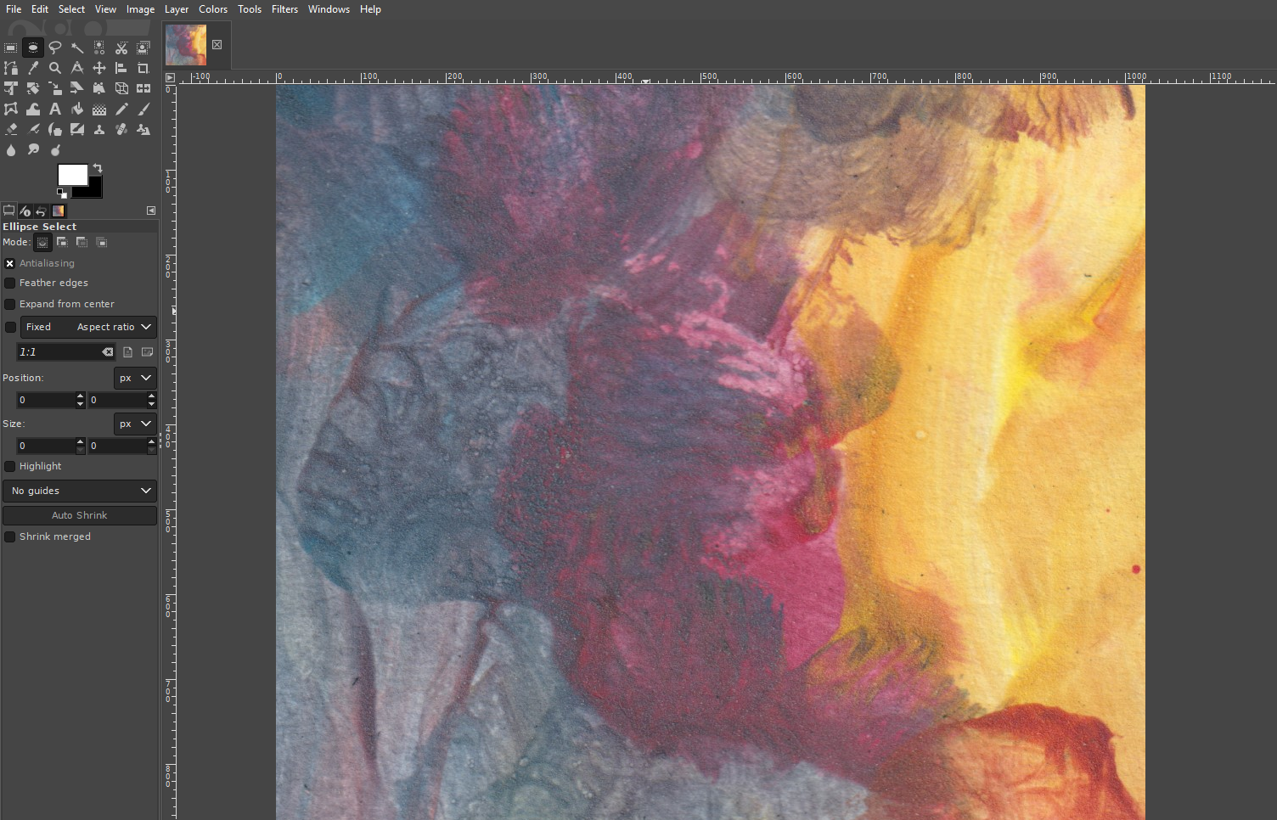
Task: Select the Rotate tool
Action: (x=33, y=88)
